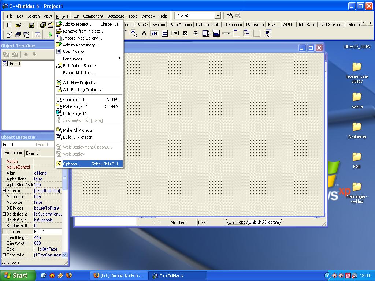Click the Save All toolbar icon
Screen dimensions: 375x281
[43, 25]
